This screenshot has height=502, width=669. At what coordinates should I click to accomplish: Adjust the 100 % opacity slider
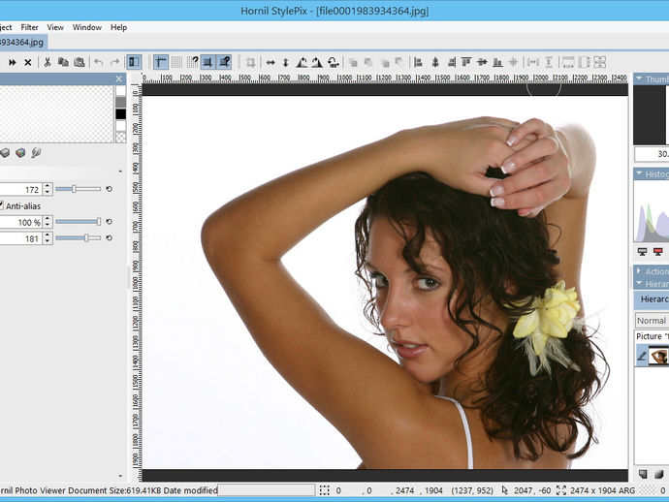(x=79, y=222)
